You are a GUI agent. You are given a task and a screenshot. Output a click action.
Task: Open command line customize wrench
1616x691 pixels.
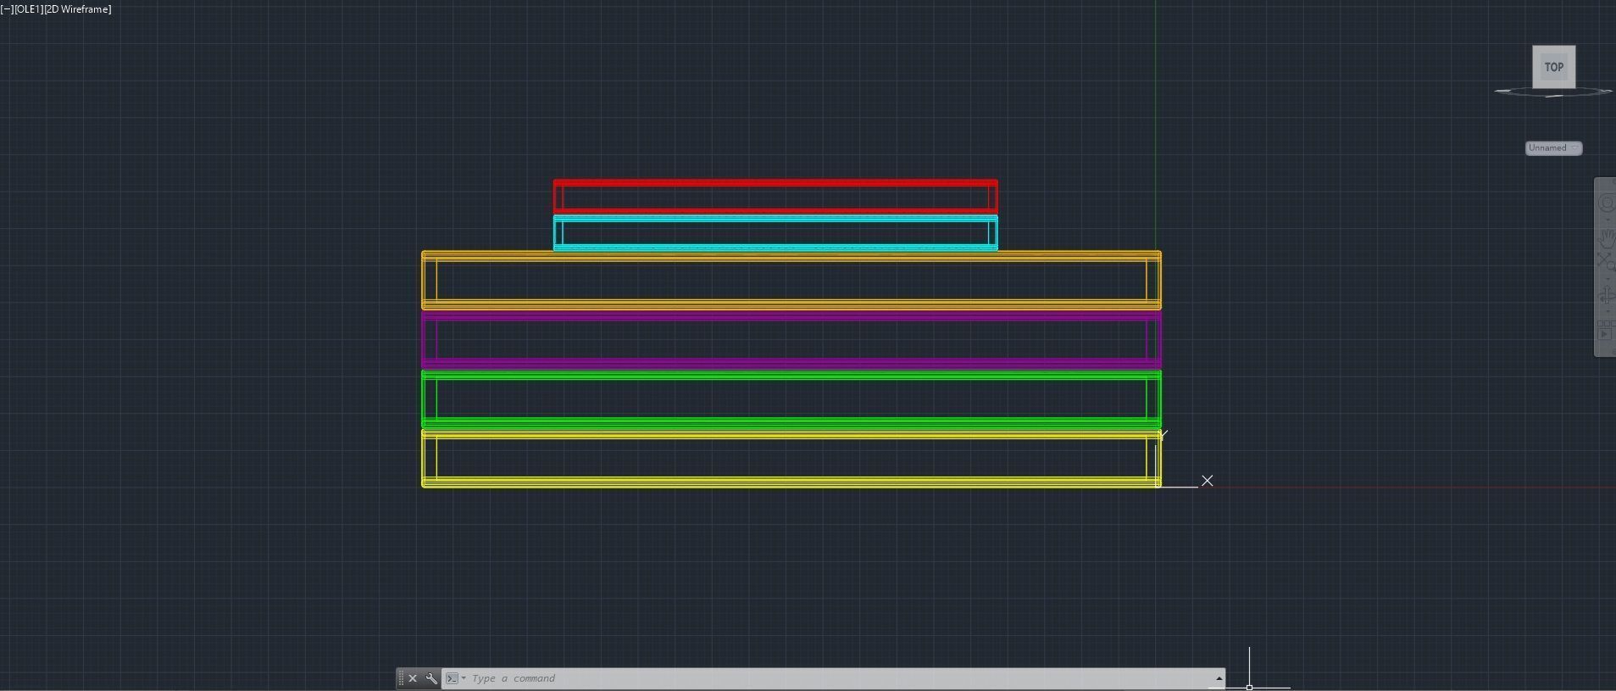click(431, 678)
